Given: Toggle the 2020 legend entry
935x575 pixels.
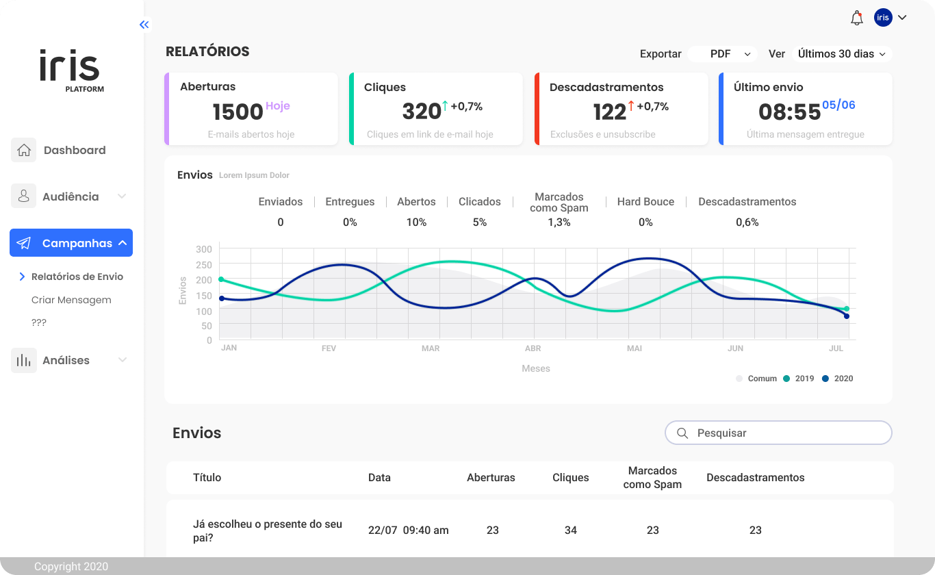Looking at the screenshot, I should click(838, 379).
